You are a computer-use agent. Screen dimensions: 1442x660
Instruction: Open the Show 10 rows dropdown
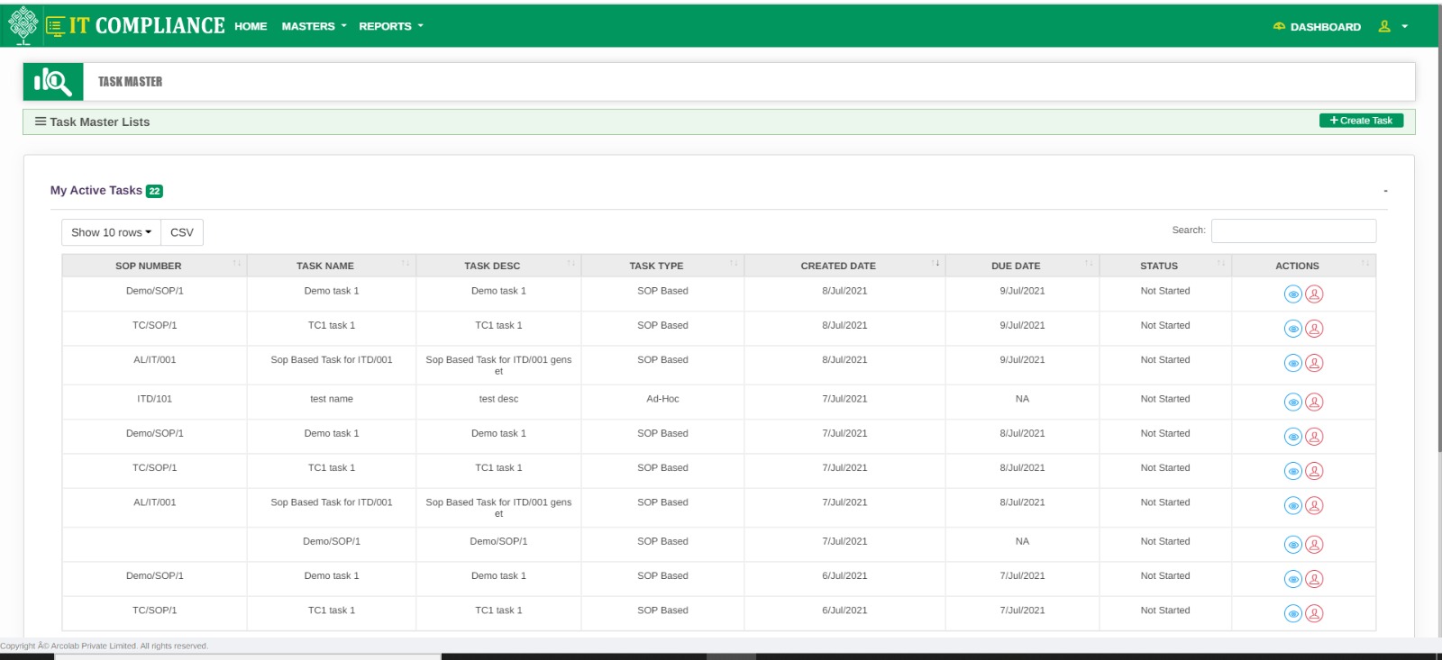point(111,232)
